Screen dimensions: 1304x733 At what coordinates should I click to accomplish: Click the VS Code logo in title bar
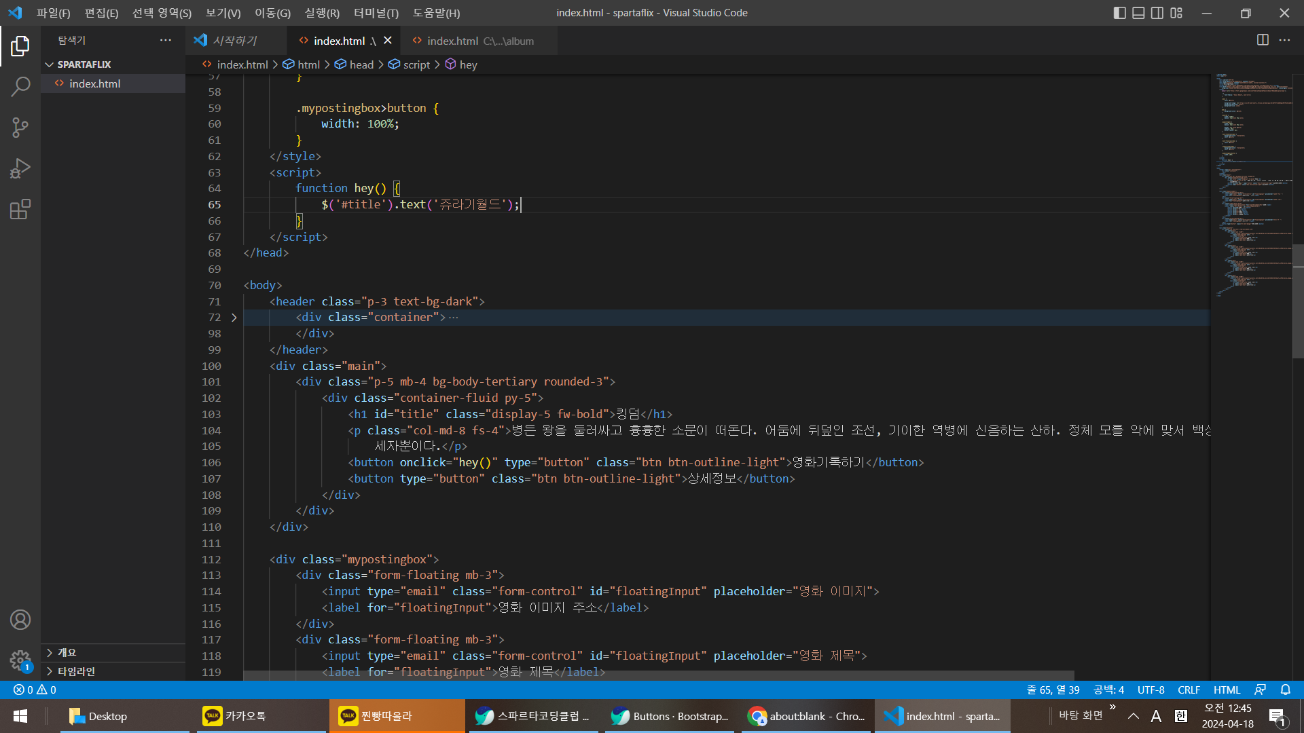pyautogui.click(x=15, y=13)
